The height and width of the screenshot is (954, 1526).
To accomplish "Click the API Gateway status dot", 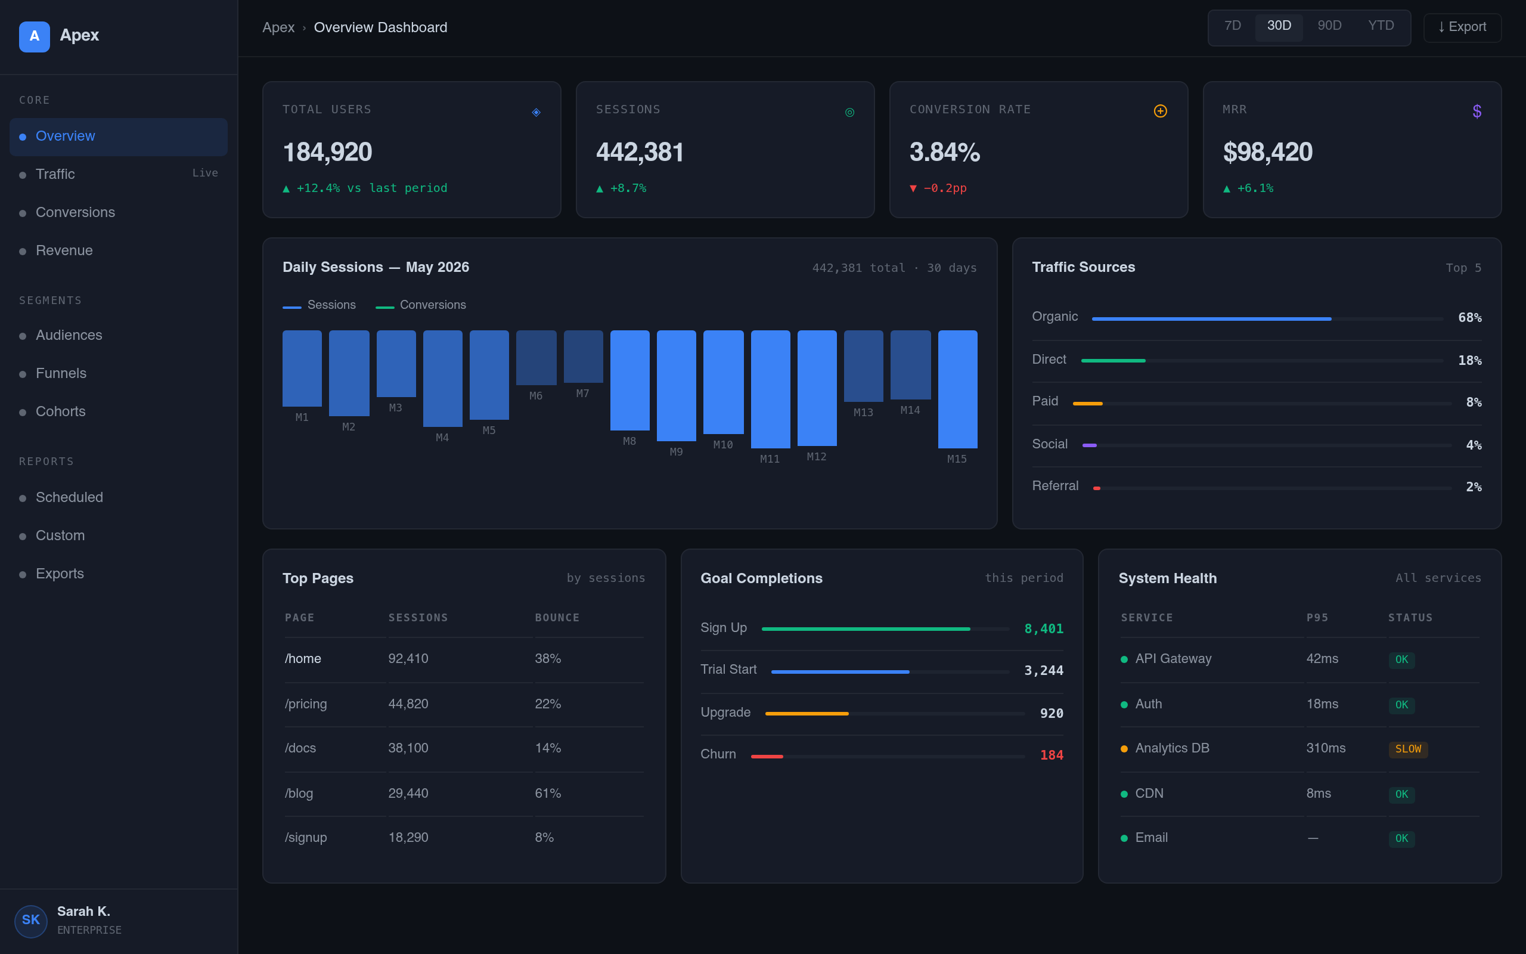I will click(x=1124, y=659).
